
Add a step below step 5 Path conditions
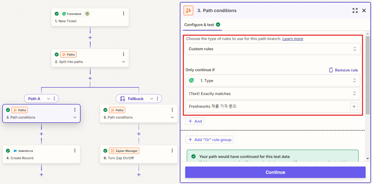(139, 133)
